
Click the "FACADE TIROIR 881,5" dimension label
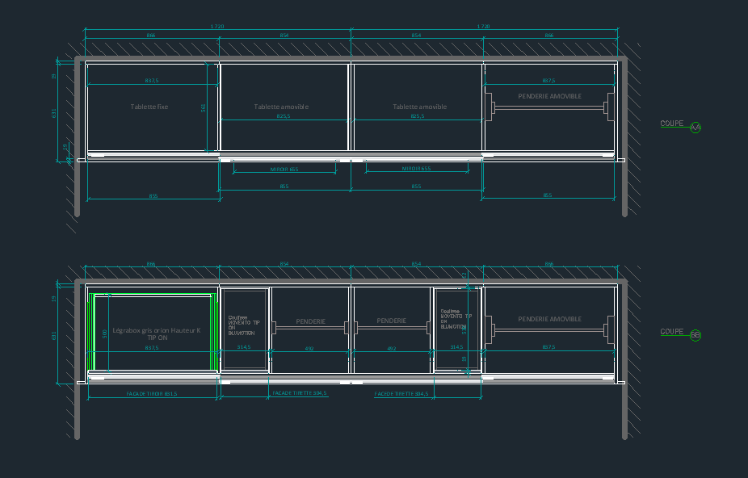coord(152,394)
